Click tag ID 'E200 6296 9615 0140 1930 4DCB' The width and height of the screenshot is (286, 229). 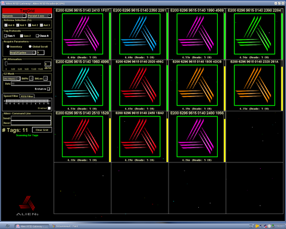[197, 61]
